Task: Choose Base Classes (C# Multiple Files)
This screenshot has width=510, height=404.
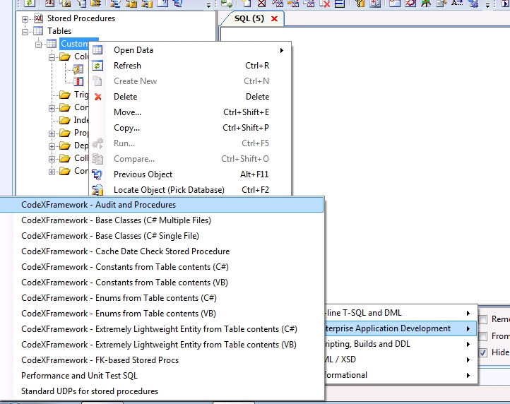Action: pos(162,220)
